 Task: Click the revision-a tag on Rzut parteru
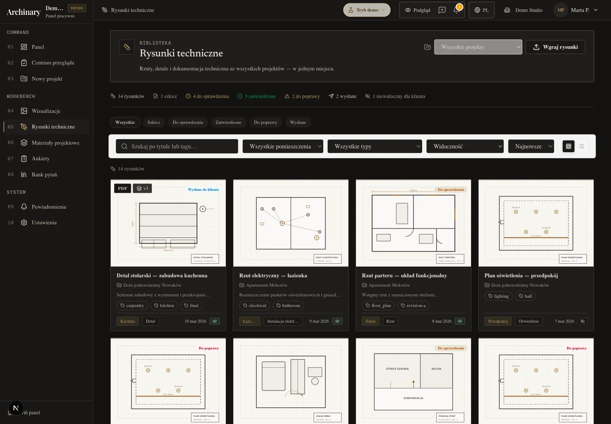(413, 306)
